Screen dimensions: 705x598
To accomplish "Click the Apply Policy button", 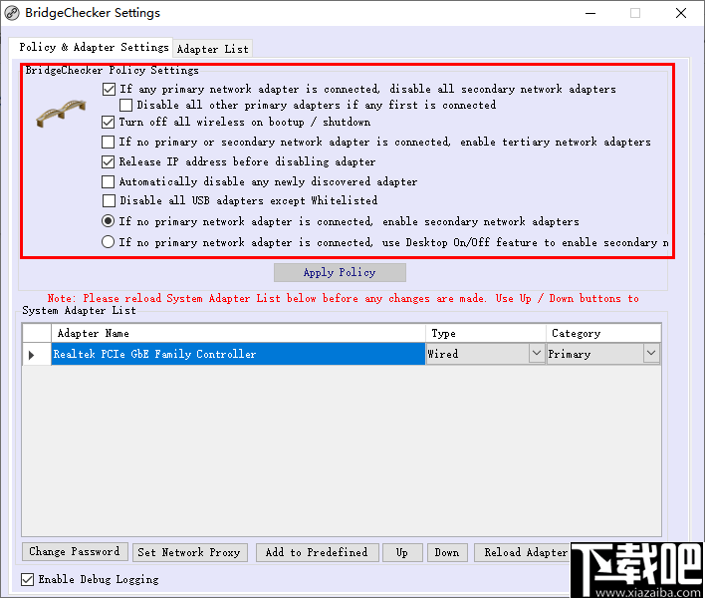I will (x=340, y=273).
